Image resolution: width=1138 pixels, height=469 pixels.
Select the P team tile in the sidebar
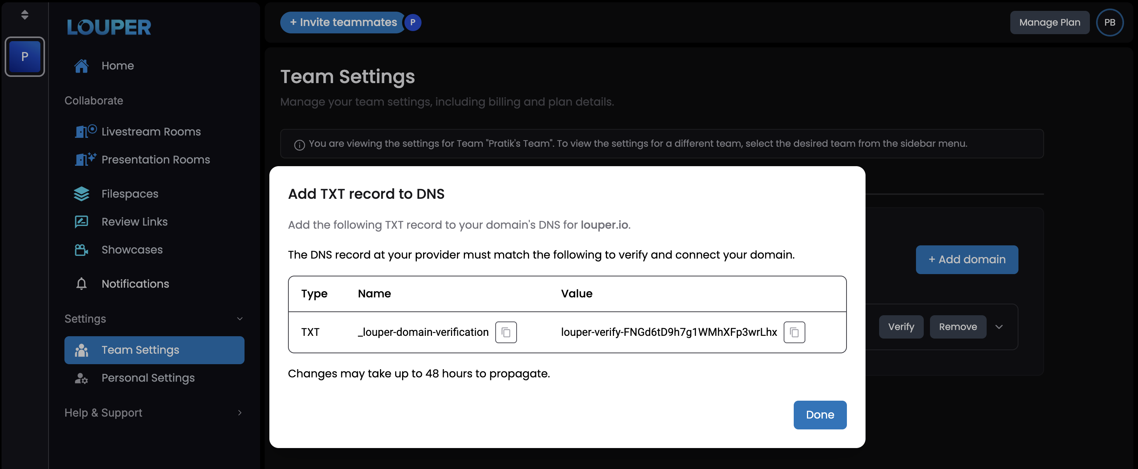click(x=25, y=57)
